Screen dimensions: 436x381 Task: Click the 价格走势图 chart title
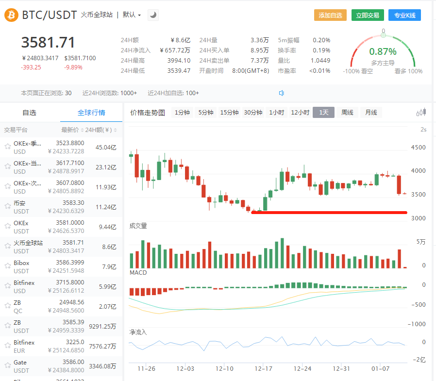[148, 113]
